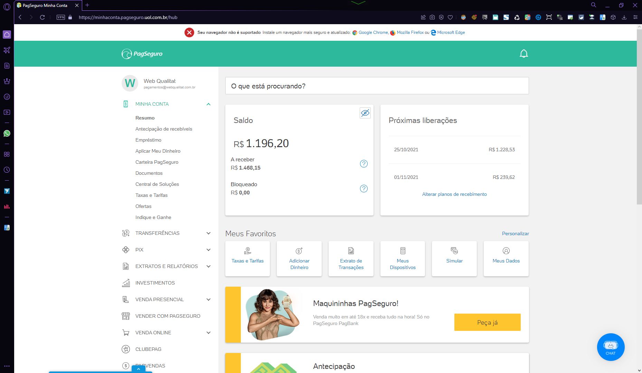This screenshot has width=642, height=373.
Task: Open a new browser tab
Action: pos(87,5)
